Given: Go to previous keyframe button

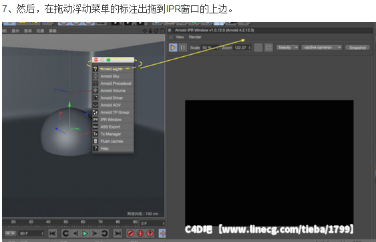Looking at the screenshot, I should point(65,233).
